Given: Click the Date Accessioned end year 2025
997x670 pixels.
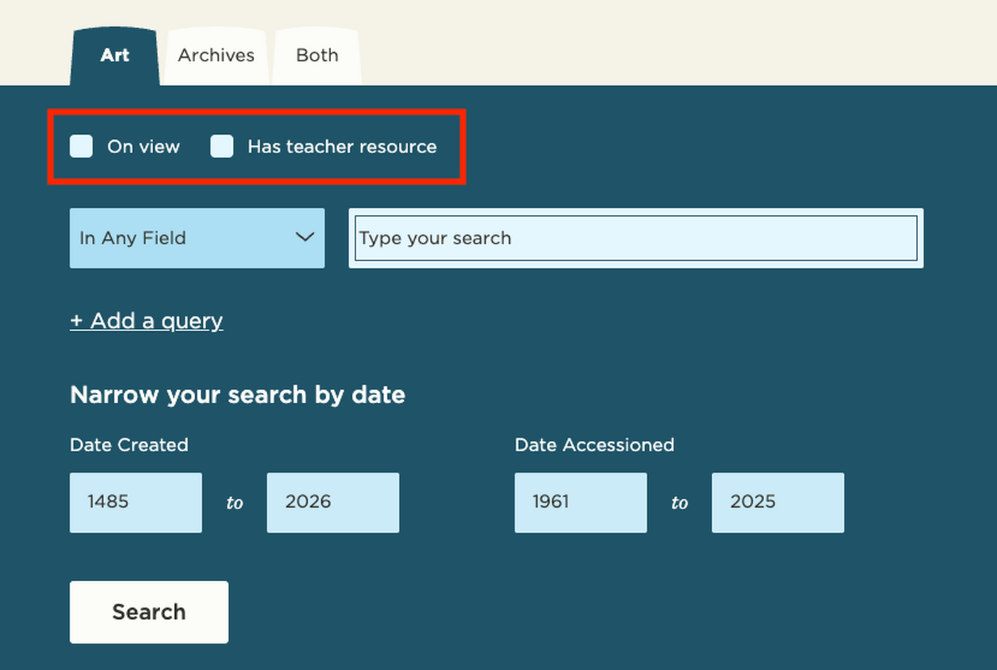Looking at the screenshot, I should pos(778,502).
